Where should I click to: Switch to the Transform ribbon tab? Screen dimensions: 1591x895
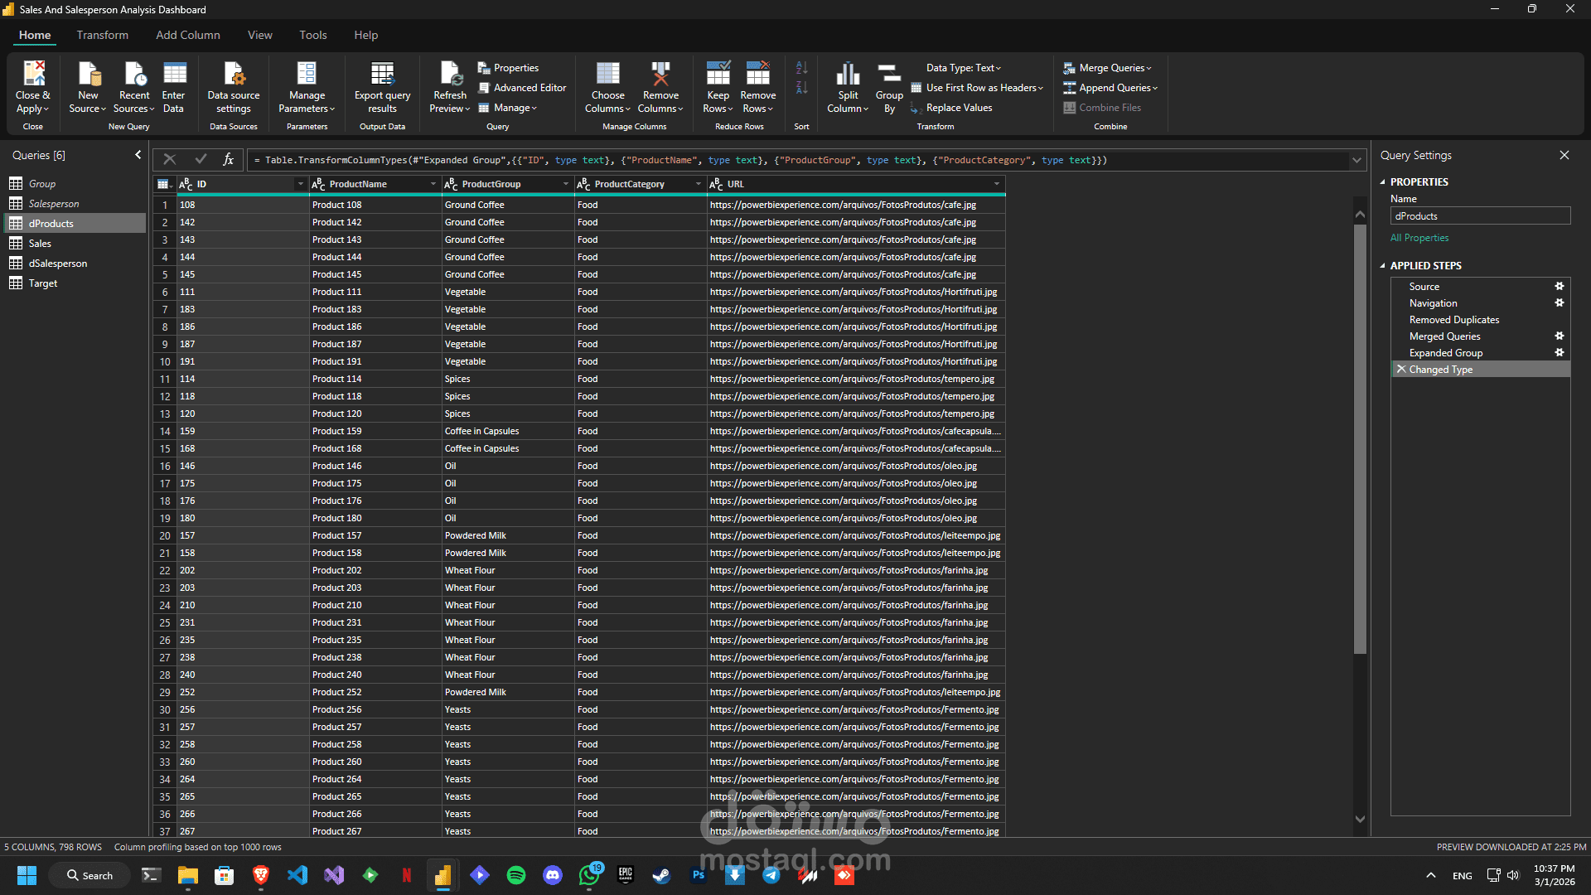(x=102, y=35)
